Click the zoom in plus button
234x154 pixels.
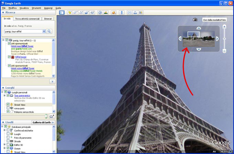click(224, 27)
